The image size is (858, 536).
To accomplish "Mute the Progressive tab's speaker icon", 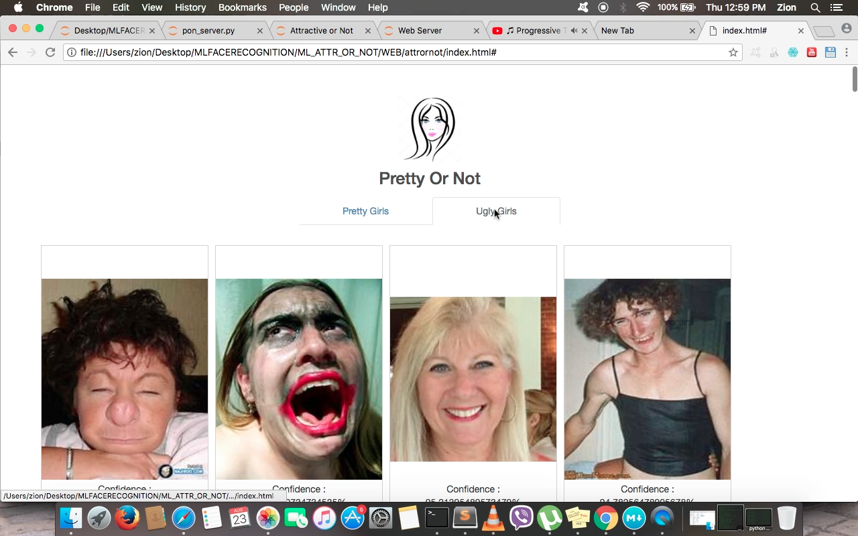I will (x=574, y=31).
